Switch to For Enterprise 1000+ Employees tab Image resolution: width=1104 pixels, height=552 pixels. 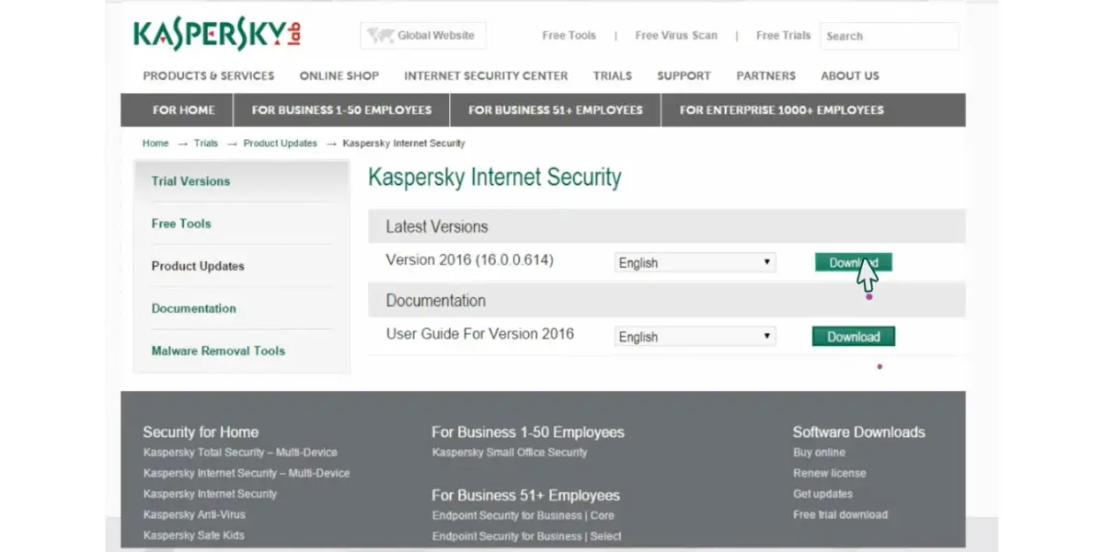click(781, 109)
